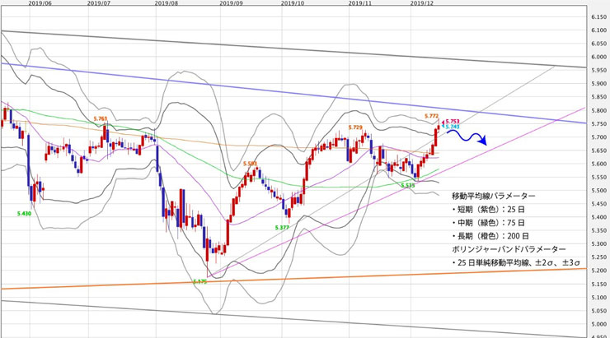Select the 5.535 low price label

(x=408, y=186)
